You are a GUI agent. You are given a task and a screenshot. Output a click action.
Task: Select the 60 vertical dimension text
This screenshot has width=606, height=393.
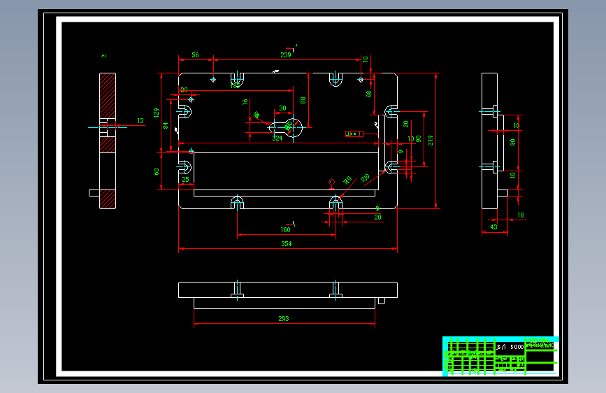click(156, 171)
